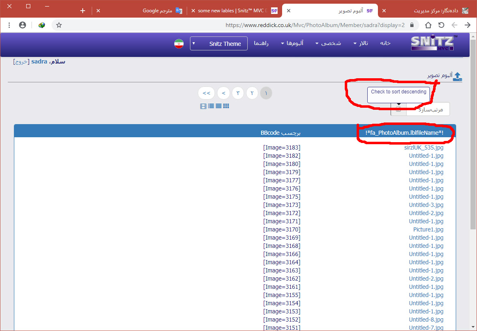Open the Chrome profile avatar
Viewport: 477px width, 331px height.
23,25
